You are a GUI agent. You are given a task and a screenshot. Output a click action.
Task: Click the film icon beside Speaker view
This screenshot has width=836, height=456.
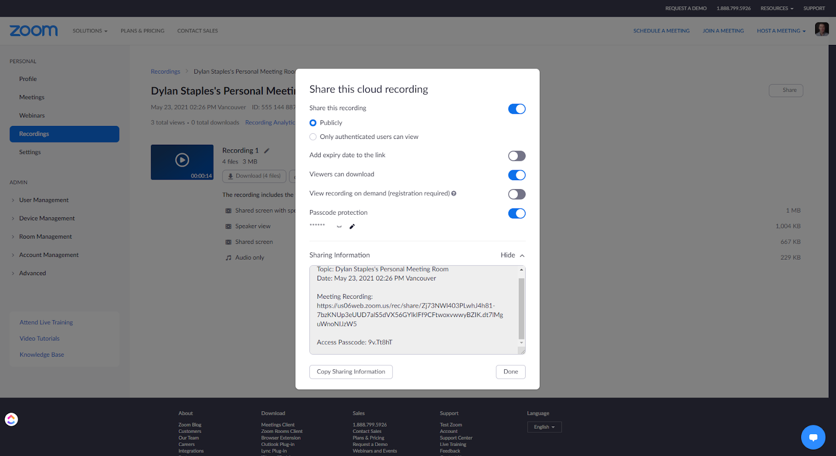click(x=228, y=227)
